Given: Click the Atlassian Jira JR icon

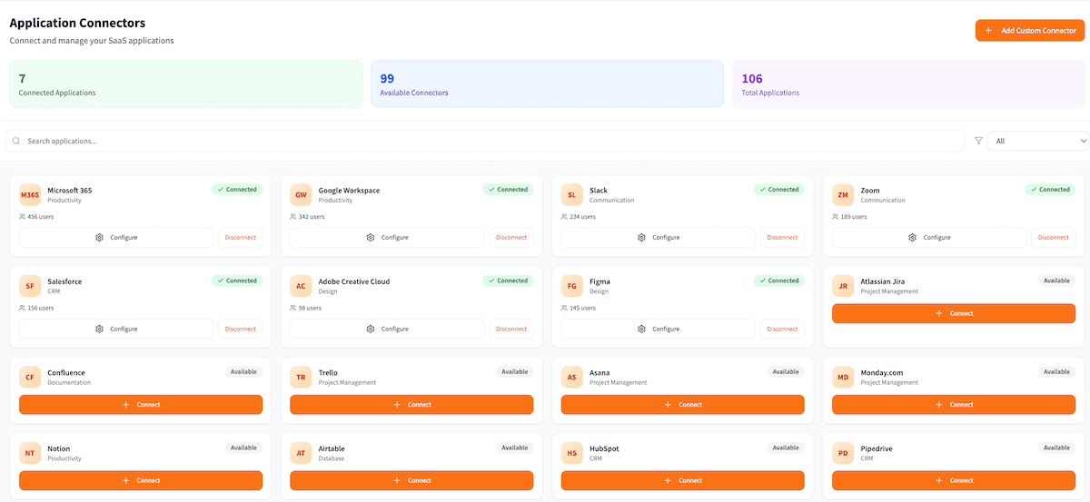Looking at the screenshot, I should coord(843,286).
